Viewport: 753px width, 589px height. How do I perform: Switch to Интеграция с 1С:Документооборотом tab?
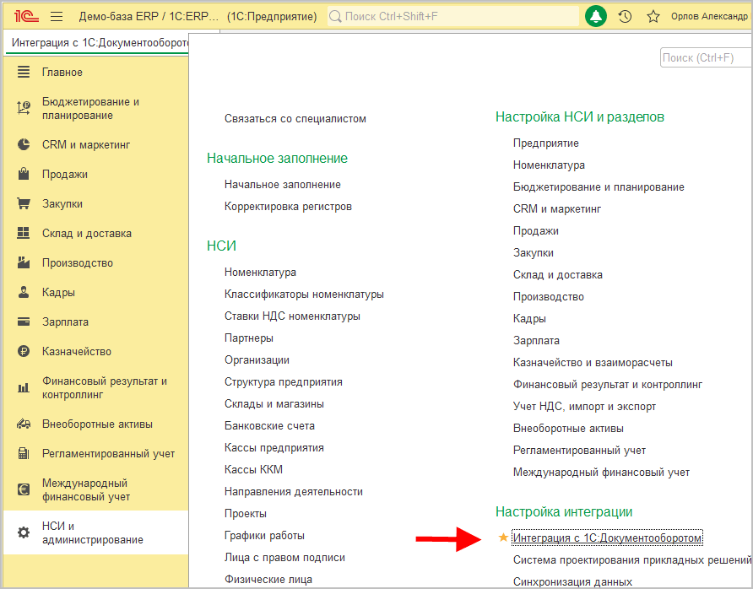[x=96, y=43]
